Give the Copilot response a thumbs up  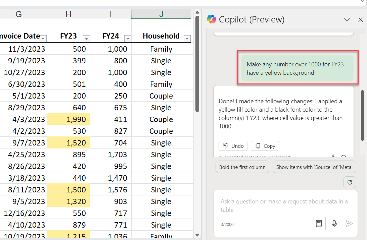333,157
